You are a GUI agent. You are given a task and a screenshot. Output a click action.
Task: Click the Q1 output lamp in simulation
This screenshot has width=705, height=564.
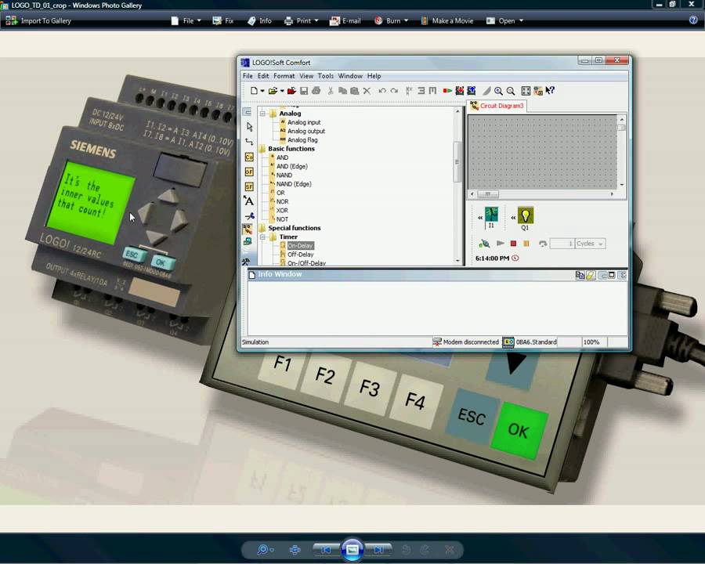tap(525, 215)
